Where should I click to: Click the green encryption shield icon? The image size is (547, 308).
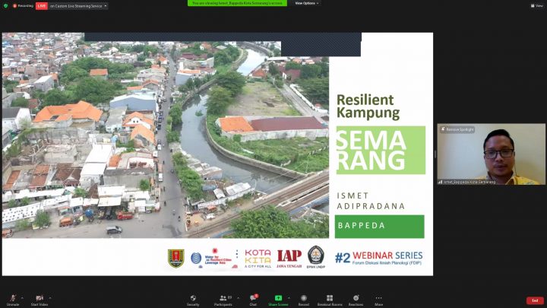5,5
